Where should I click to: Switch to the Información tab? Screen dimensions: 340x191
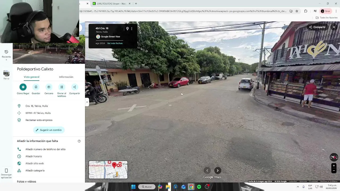coord(66,77)
